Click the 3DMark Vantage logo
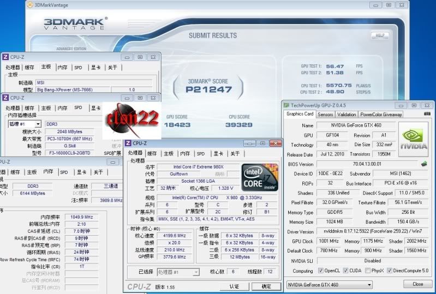 coord(75,23)
